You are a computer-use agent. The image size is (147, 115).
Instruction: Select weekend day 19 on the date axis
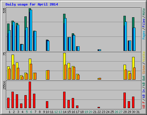(x=86, y=112)
